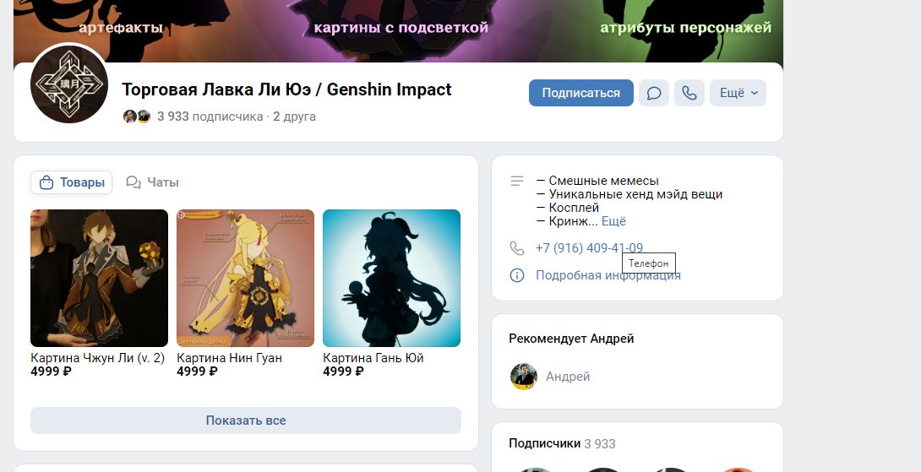Click the phone number +7 (916) 409-41-09

click(x=589, y=248)
